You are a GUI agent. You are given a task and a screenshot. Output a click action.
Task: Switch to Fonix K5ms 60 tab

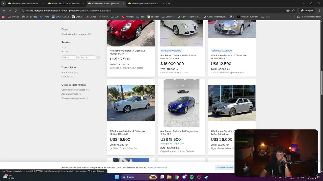[x=66, y=4]
